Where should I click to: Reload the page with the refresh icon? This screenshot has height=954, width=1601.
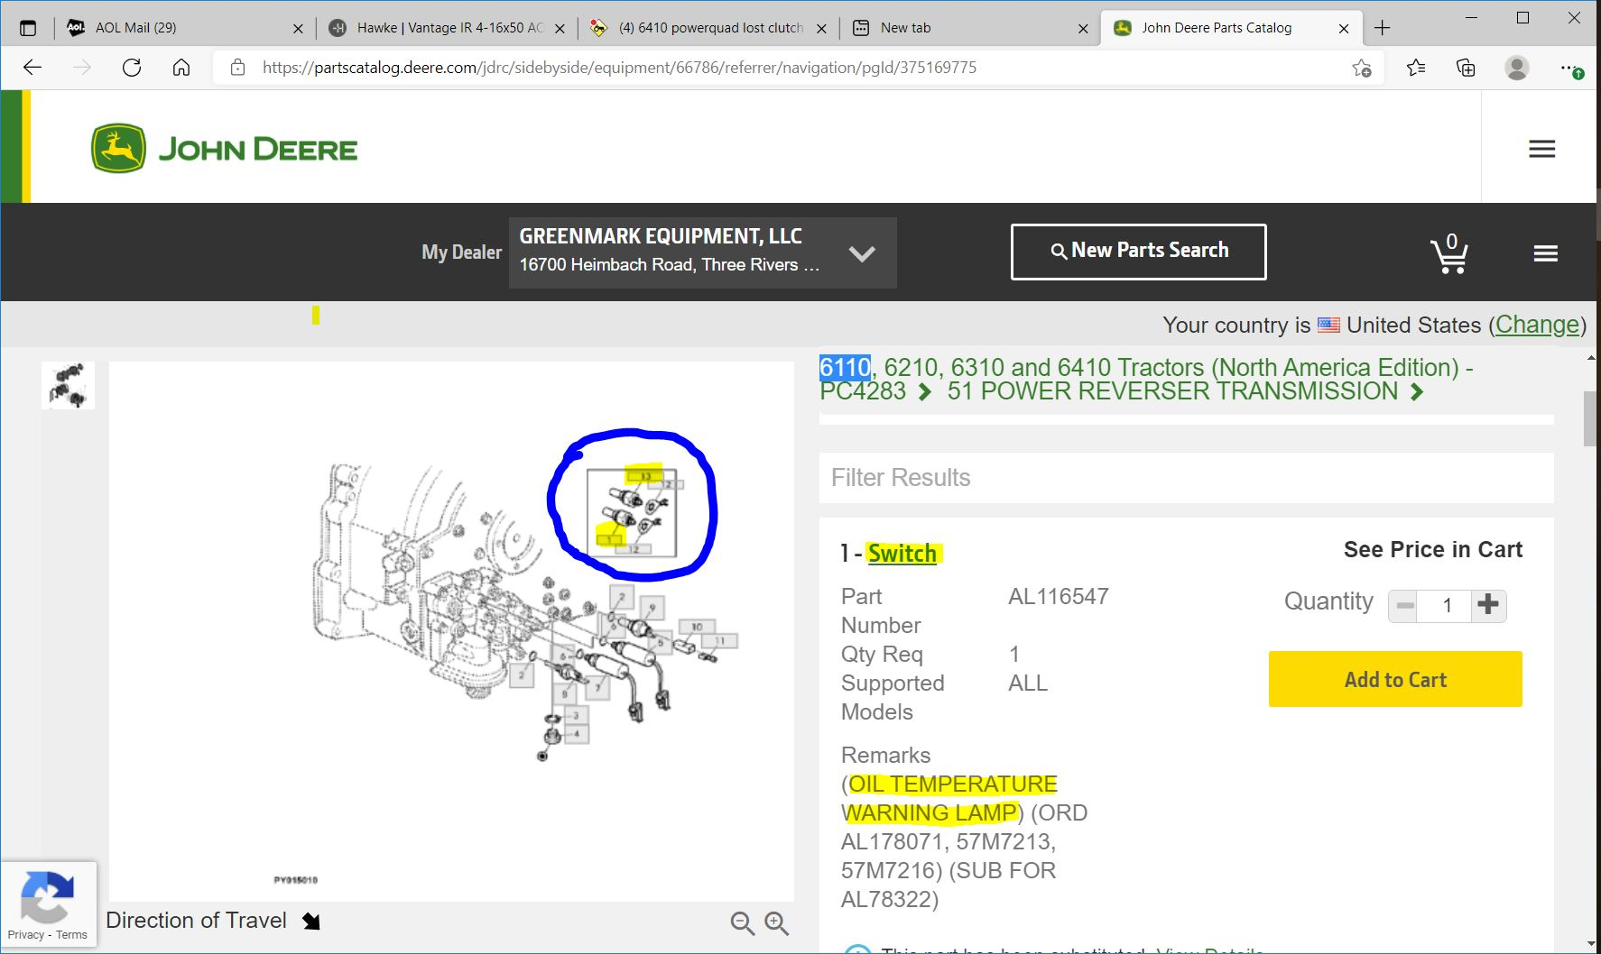pyautogui.click(x=132, y=68)
